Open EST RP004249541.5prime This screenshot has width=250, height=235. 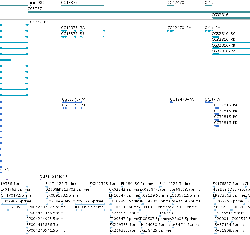click(46, 231)
